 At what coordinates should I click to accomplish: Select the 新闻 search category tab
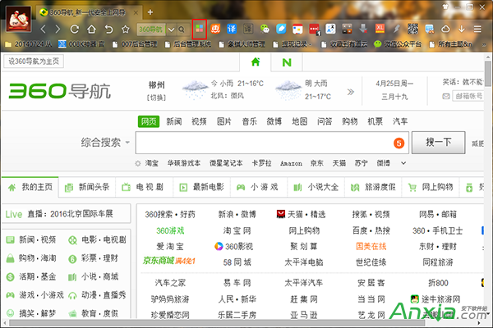click(174, 121)
